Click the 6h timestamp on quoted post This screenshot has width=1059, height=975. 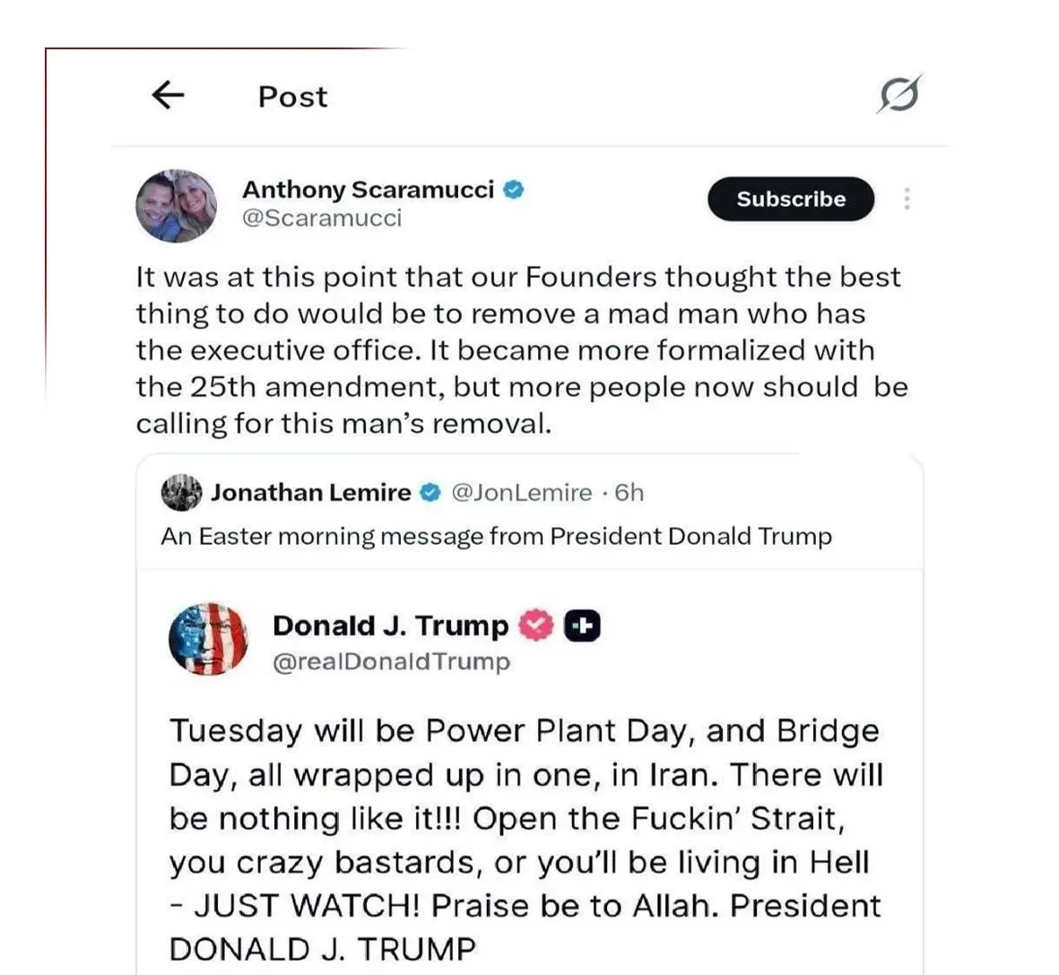click(629, 492)
